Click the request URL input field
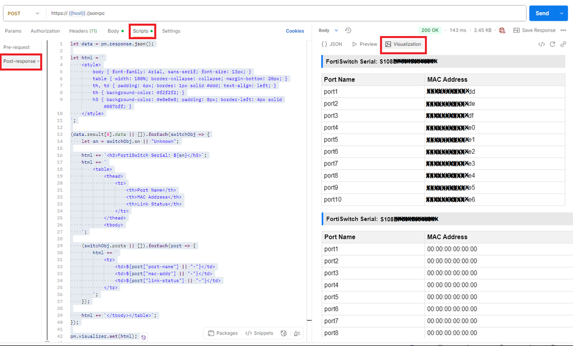This screenshot has height=346, width=573. tap(287, 13)
